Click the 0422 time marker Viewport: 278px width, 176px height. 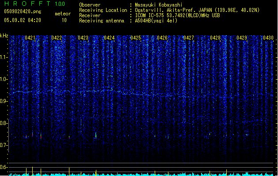click(x=57, y=38)
